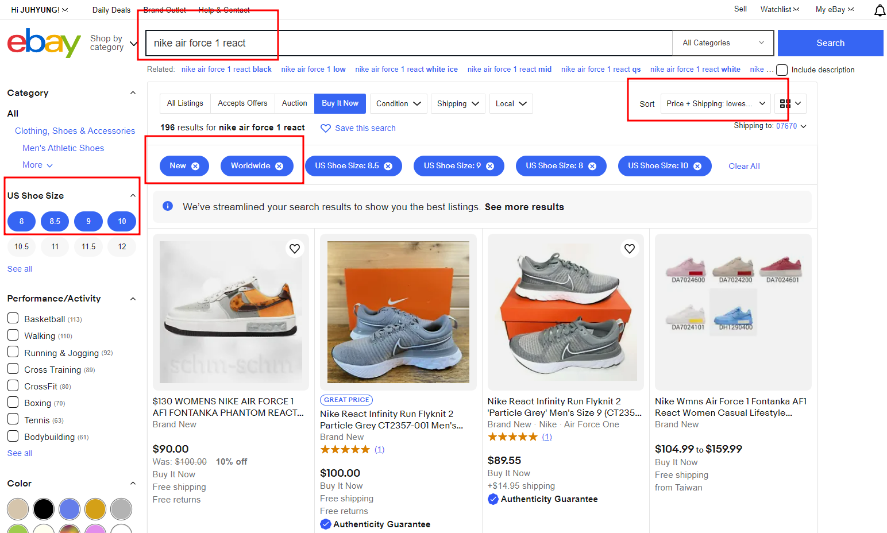This screenshot has height=533, width=887.
Task: Click Clear All filters link
Action: coord(744,166)
